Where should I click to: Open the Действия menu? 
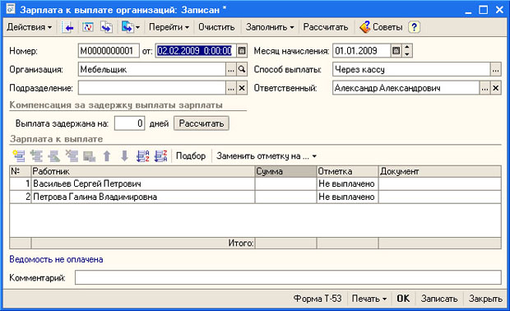pyautogui.click(x=30, y=27)
